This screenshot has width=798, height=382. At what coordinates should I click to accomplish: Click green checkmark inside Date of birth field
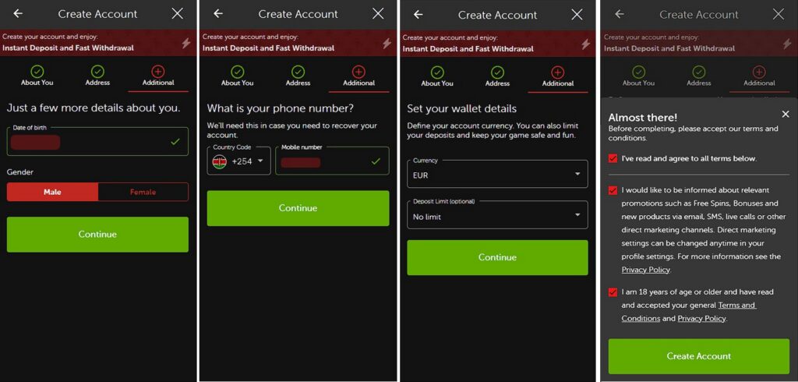click(x=175, y=142)
